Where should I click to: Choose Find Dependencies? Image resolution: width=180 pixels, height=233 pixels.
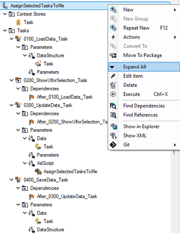(144, 106)
